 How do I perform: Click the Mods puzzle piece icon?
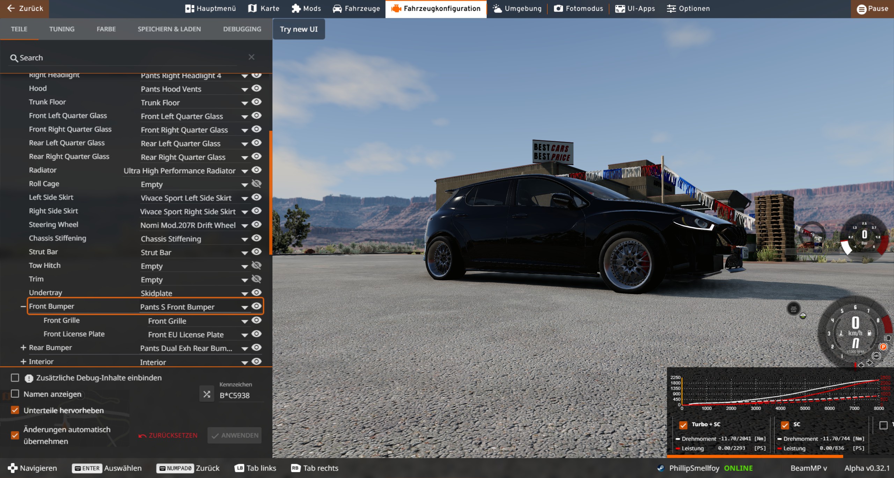coord(296,8)
